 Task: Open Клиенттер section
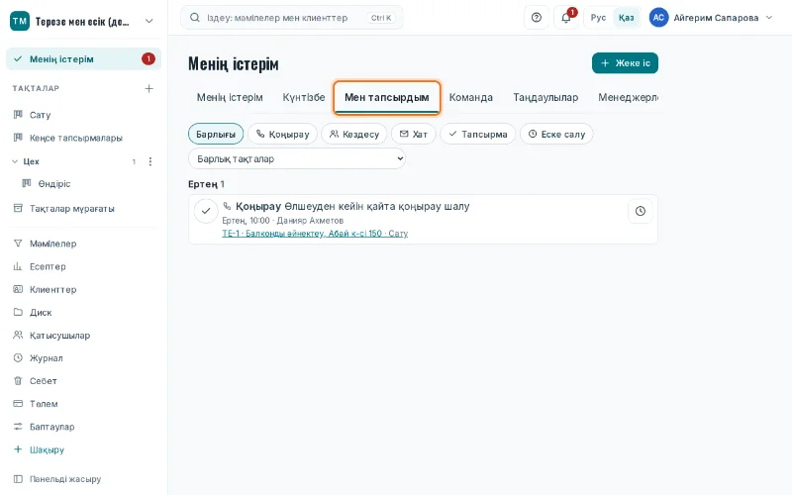point(83,289)
